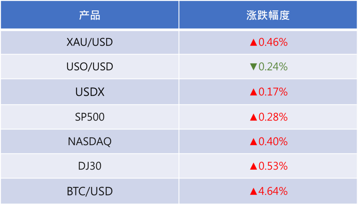Click the red up triangle beside 0.46%

pos(253,43)
